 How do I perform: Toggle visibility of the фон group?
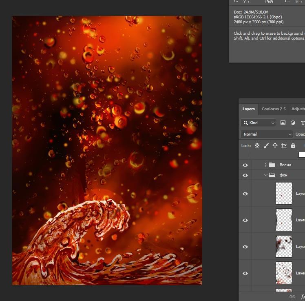click(245, 175)
